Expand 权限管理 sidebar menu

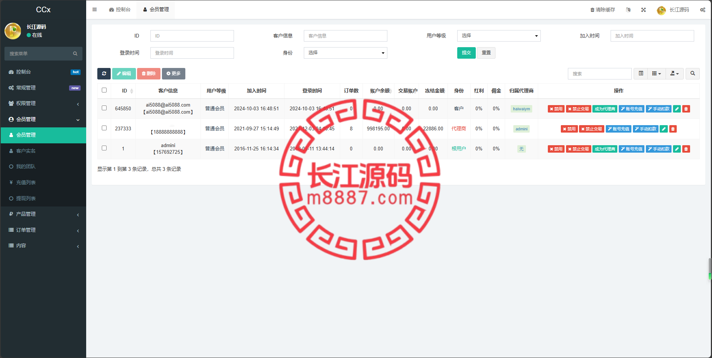43,104
